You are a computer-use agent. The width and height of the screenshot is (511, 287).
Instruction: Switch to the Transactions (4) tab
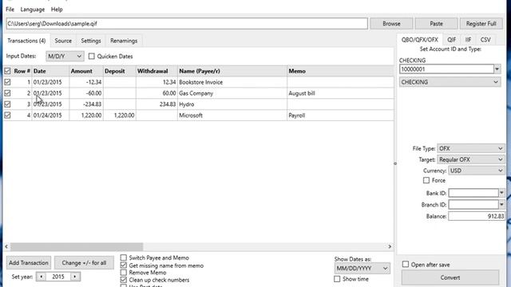coord(26,41)
